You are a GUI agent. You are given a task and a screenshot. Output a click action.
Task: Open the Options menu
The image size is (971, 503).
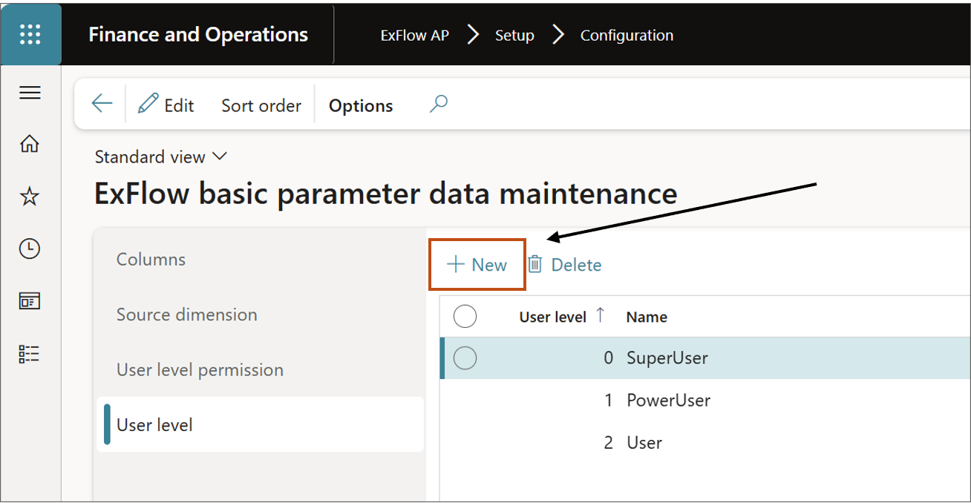coord(361,106)
